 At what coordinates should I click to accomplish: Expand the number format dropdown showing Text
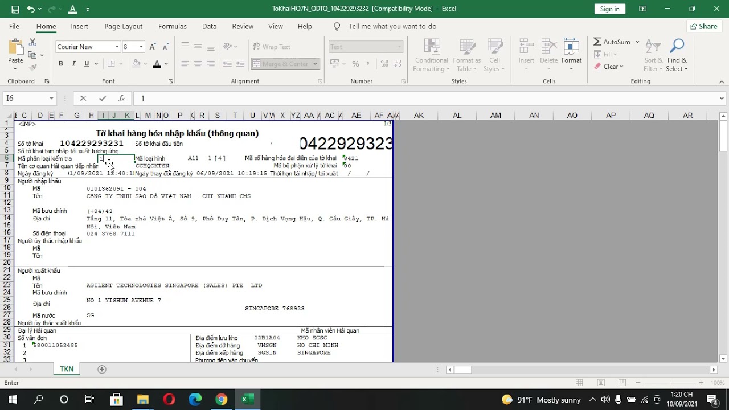(399, 47)
